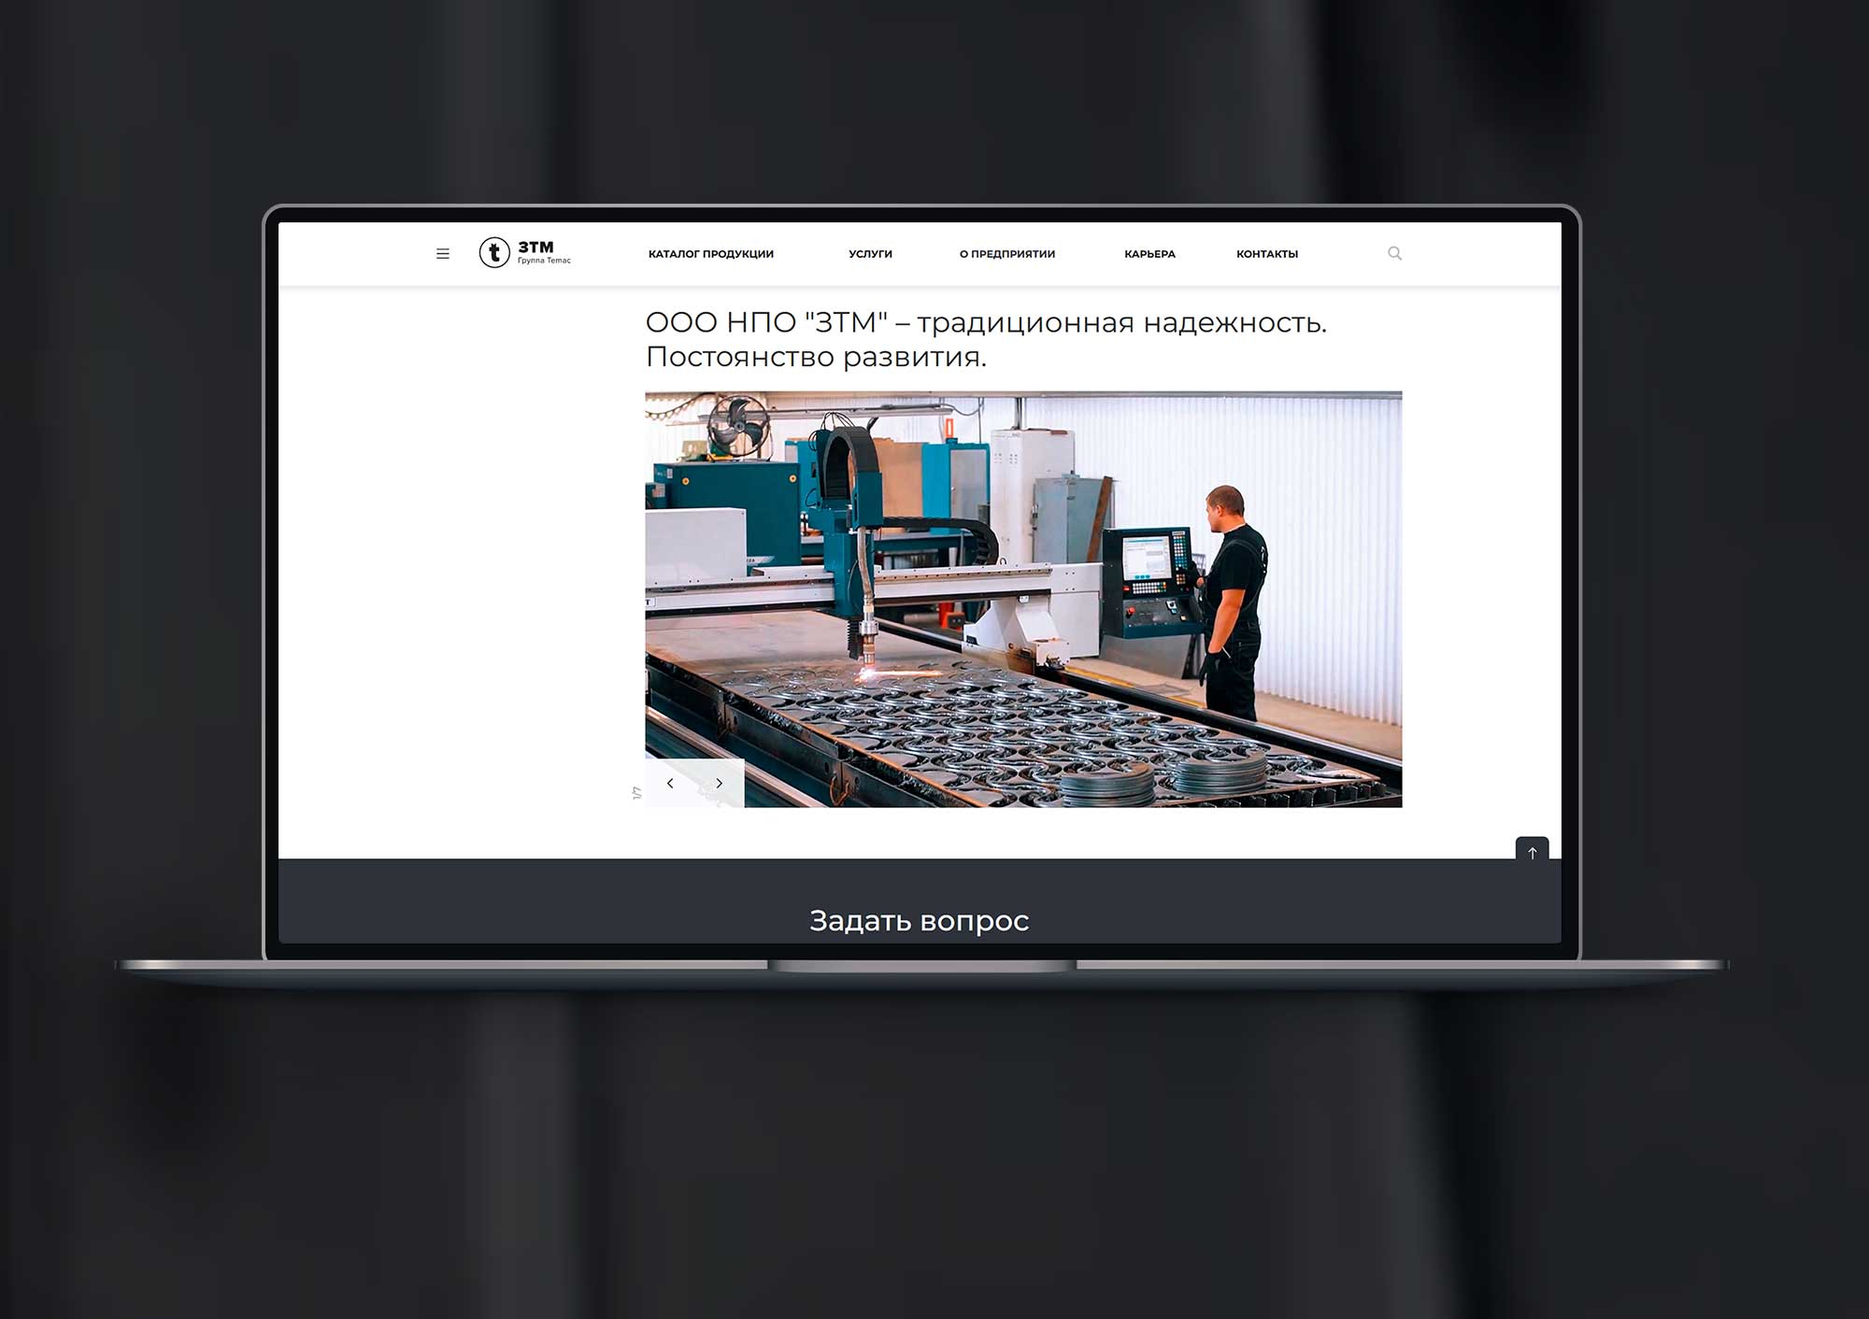Go to О предприятии page
This screenshot has height=1319, width=1869.
click(1007, 254)
